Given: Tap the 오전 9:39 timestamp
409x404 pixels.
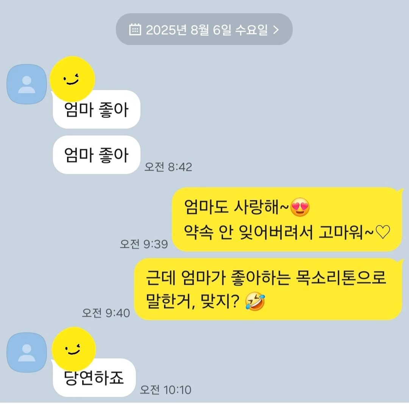Looking at the screenshot, I should point(144,244).
